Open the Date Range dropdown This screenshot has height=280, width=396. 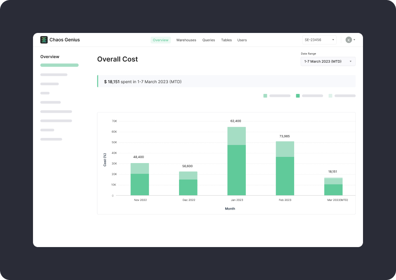pyautogui.click(x=328, y=61)
